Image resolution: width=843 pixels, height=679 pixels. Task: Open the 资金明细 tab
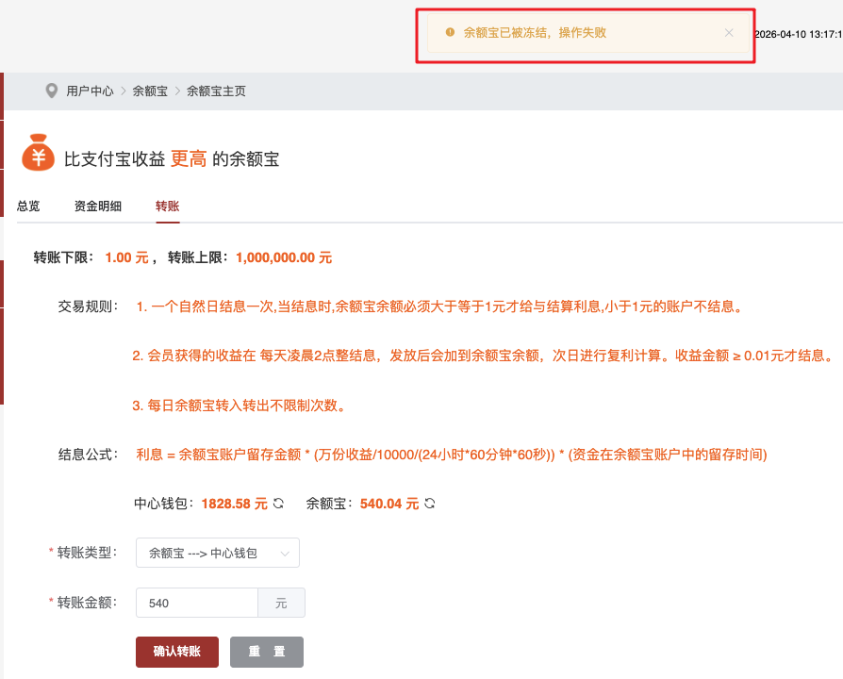pyautogui.click(x=98, y=206)
